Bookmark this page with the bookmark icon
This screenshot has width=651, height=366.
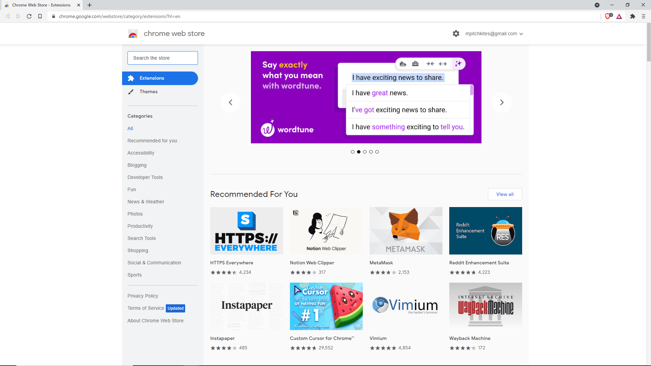pos(40,16)
